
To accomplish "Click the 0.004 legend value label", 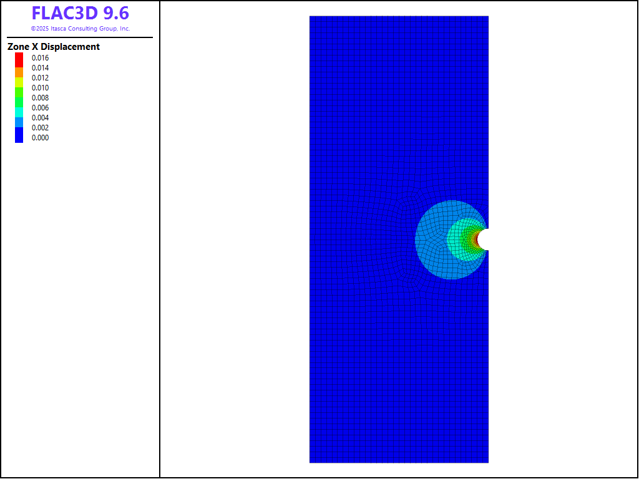I will tap(40, 118).
